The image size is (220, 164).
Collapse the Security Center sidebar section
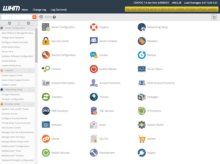coord(32,104)
